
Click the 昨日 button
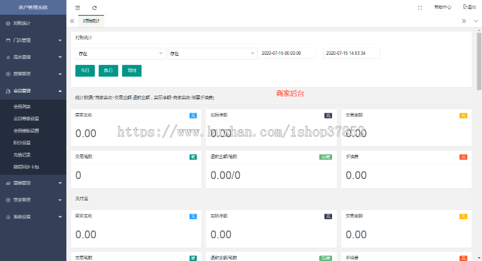point(108,71)
